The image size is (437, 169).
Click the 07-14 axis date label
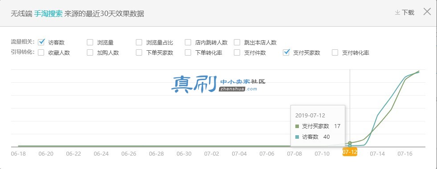(377, 153)
